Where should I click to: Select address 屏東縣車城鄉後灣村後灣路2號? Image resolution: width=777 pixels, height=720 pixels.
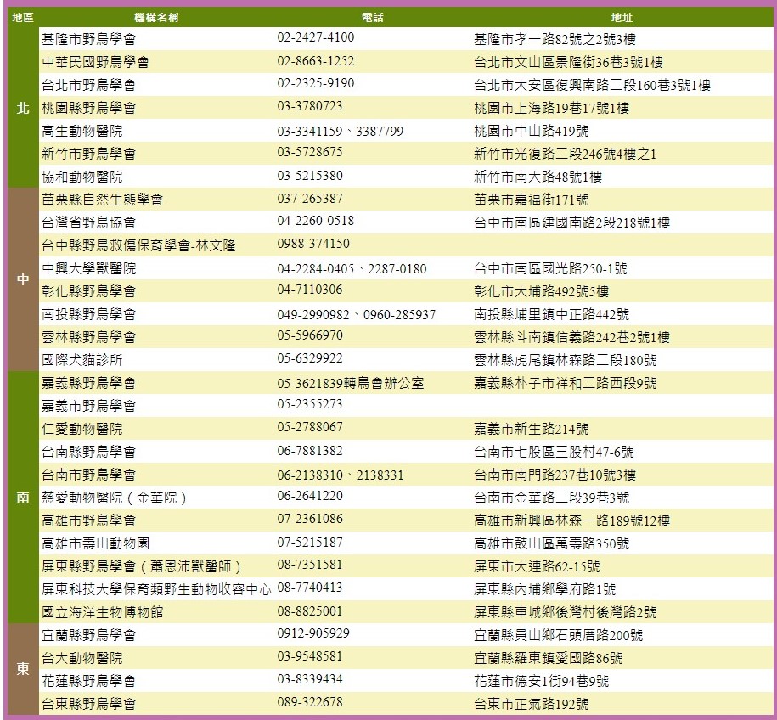click(x=566, y=612)
